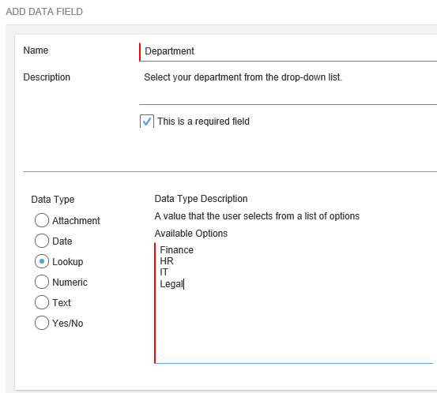Choose the Text data type radio button
This screenshot has height=393, width=437.
click(x=42, y=302)
